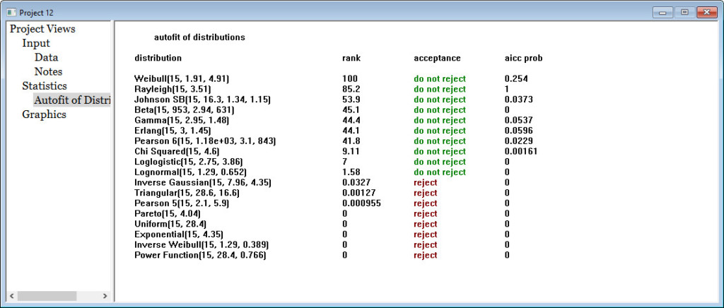Select Erlang(15, 3, 1.45) entry

[x=171, y=131]
